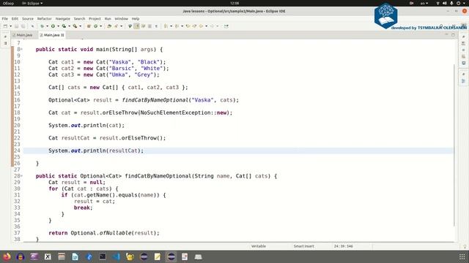
Task: Open the File menu
Action: coord(5,18)
